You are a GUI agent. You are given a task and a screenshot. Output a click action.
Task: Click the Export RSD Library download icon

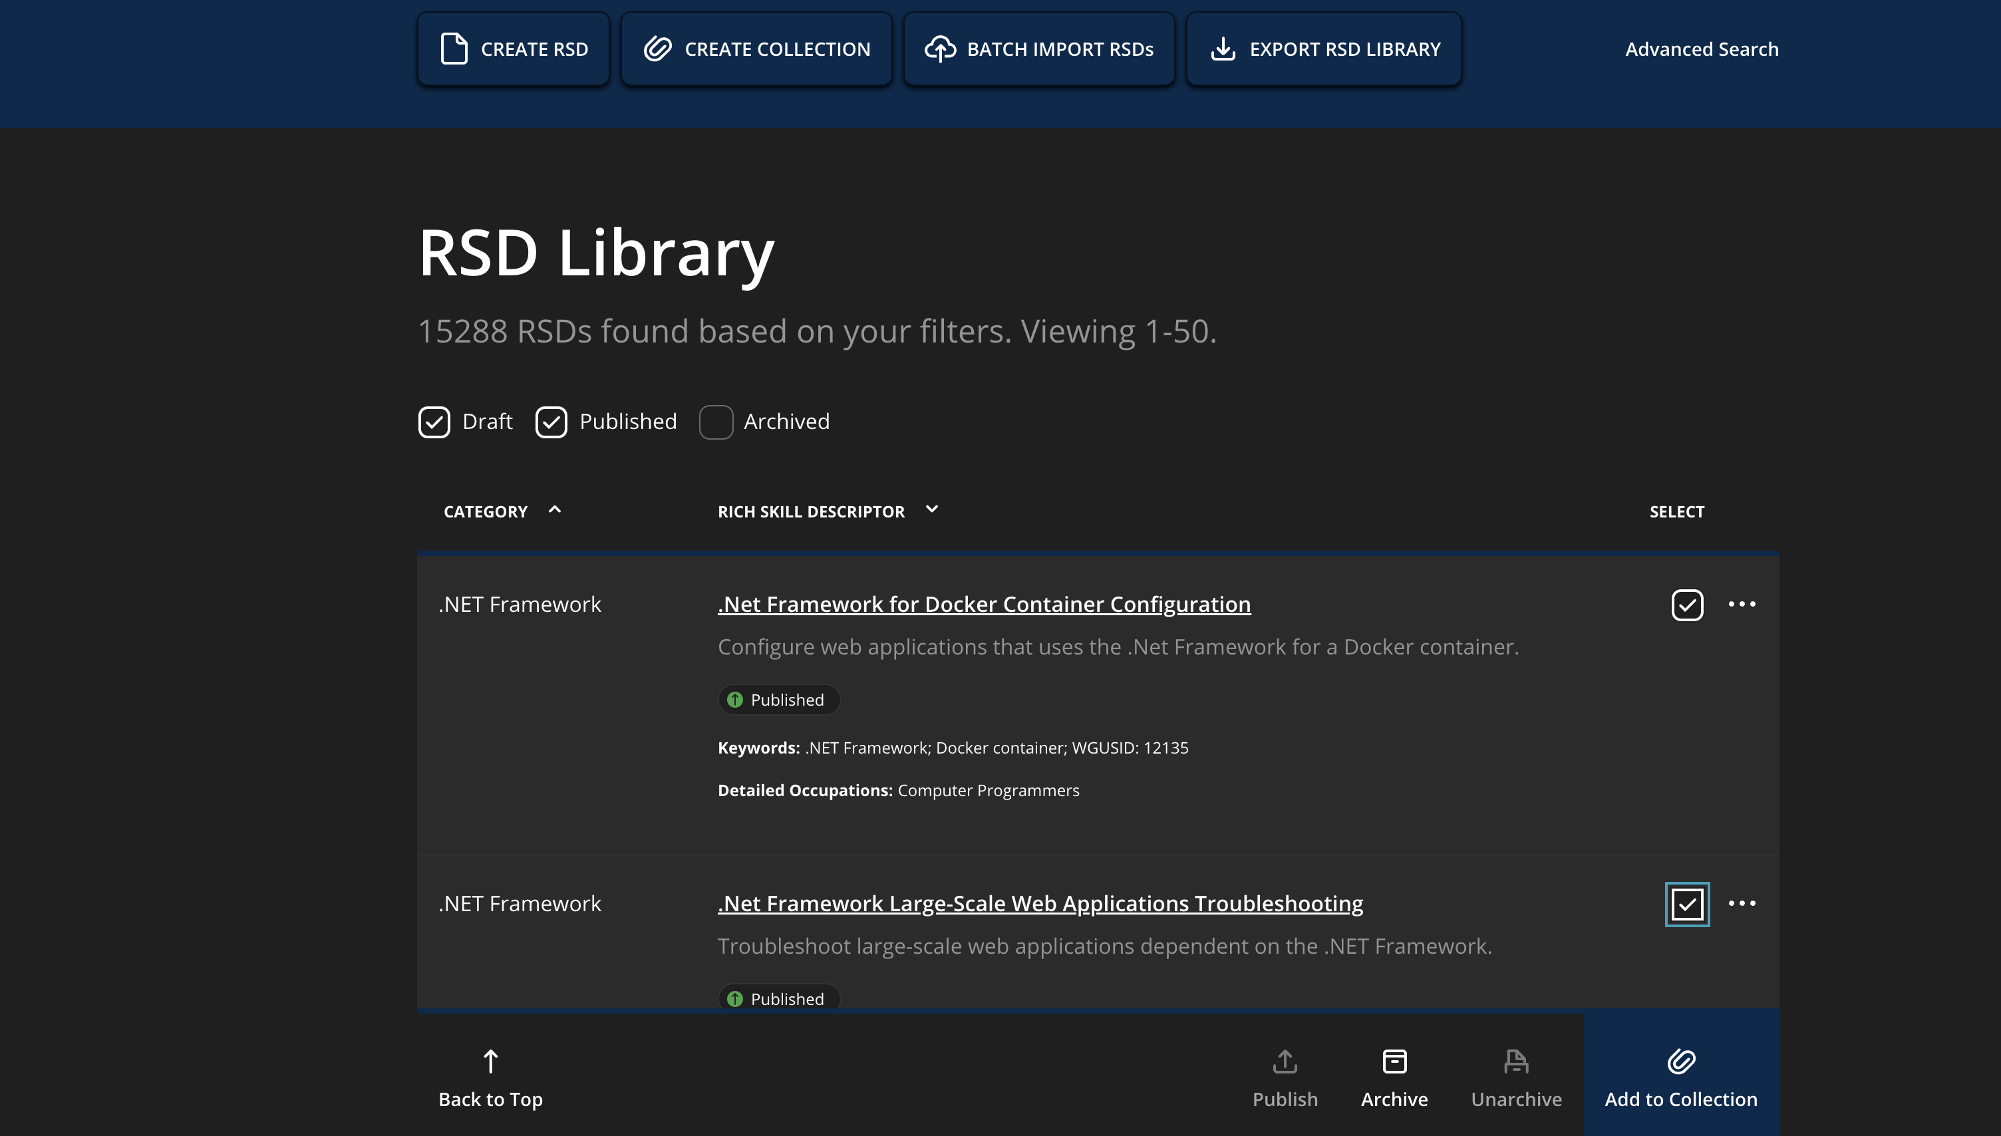pyautogui.click(x=1223, y=49)
